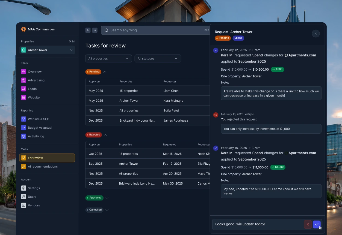Close the Request: Archer Tower panel
The width and height of the screenshot is (342, 235).
tap(316, 34)
